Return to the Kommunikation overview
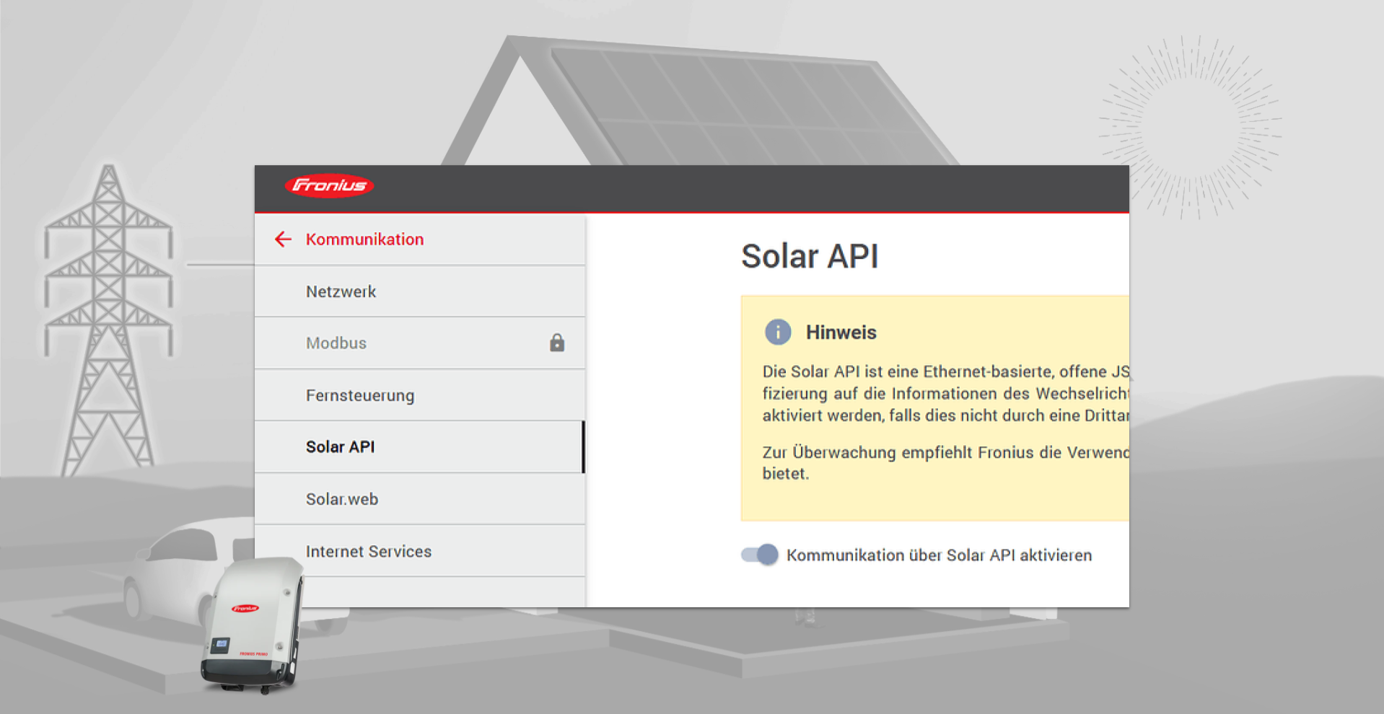The width and height of the screenshot is (1384, 714). pos(364,239)
